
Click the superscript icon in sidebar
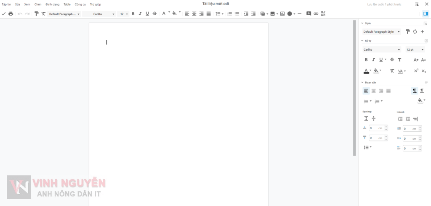click(416, 71)
